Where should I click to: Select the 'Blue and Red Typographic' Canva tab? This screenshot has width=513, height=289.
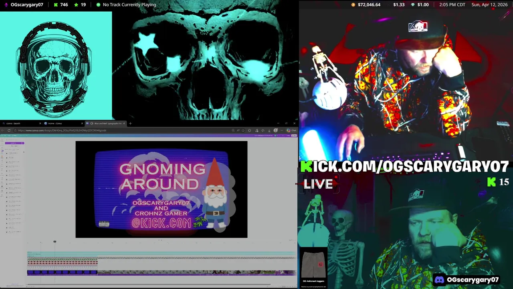tap(105, 123)
